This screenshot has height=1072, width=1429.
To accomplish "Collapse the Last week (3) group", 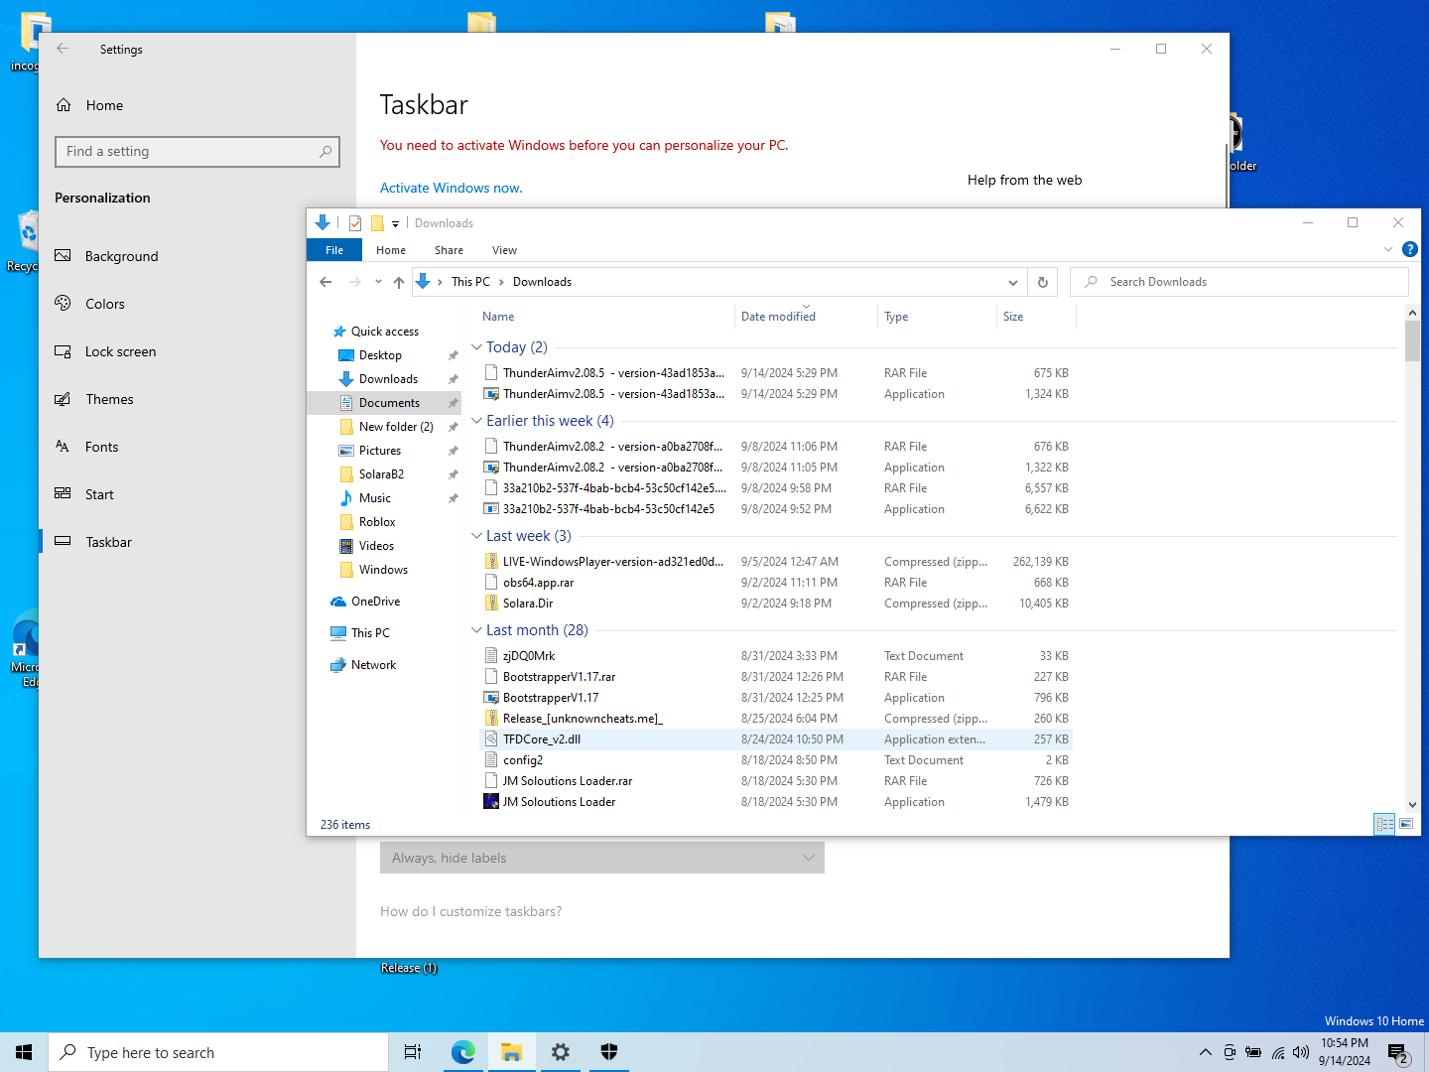I will coord(476,536).
